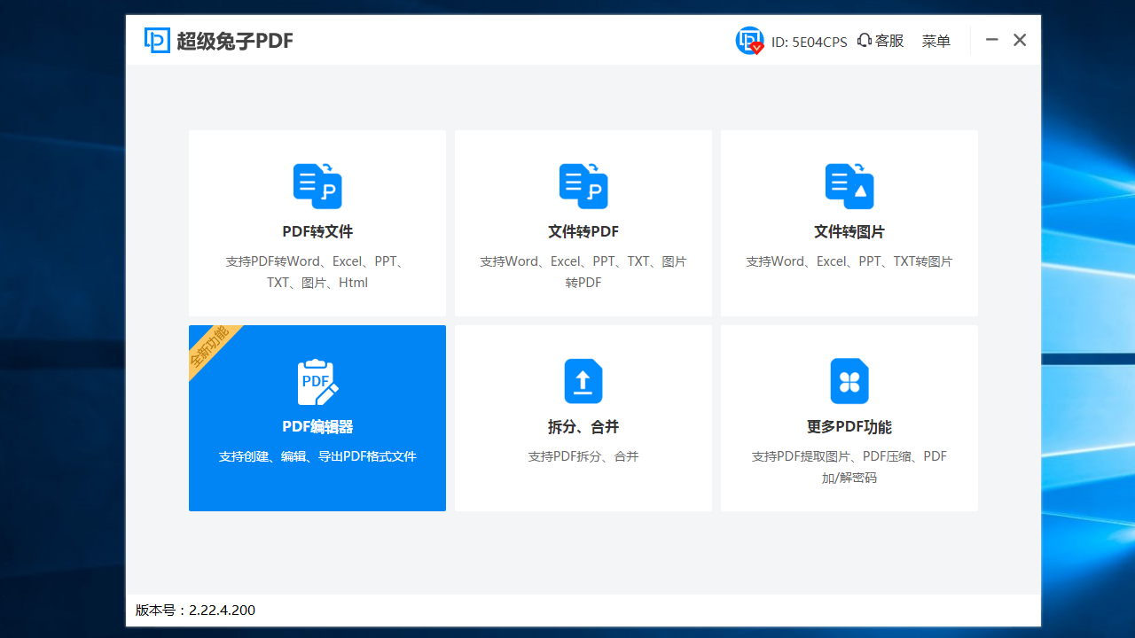
Task: Click the 拆分、合并 card title
Action: pos(583,426)
